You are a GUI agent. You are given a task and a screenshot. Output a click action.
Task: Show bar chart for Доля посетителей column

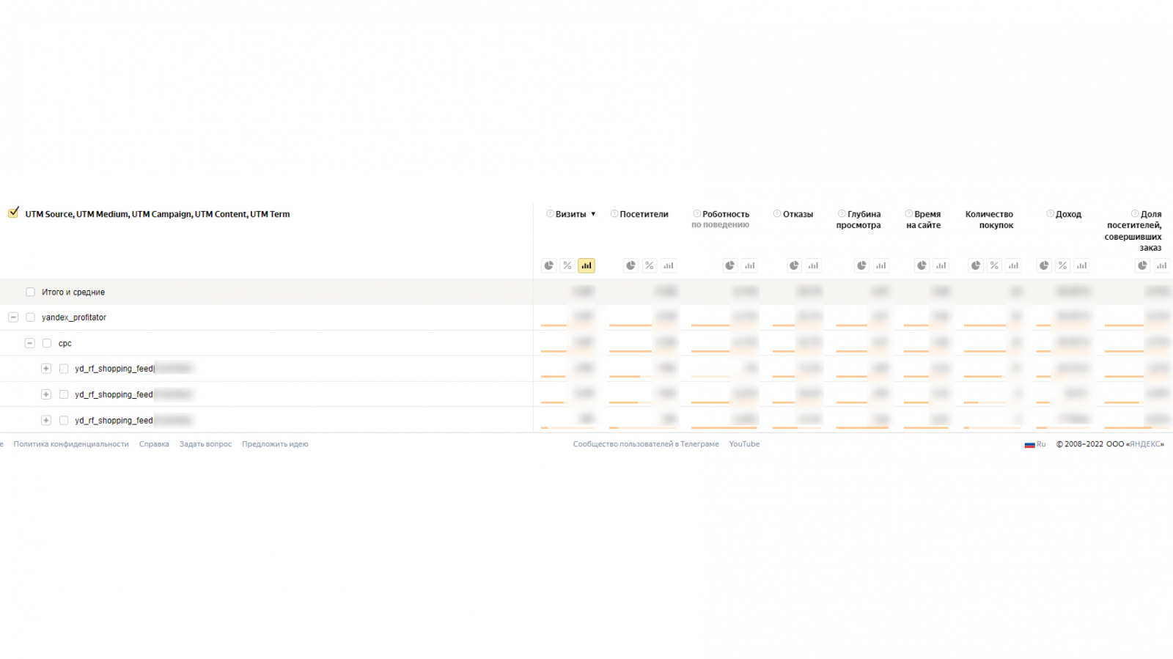(x=1162, y=265)
